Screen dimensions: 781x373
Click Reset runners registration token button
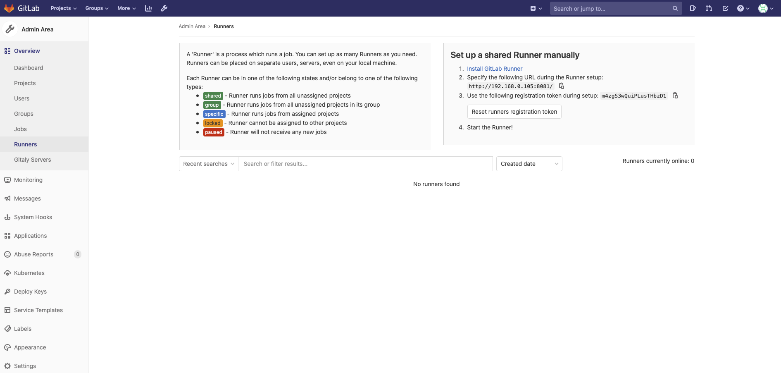514,112
